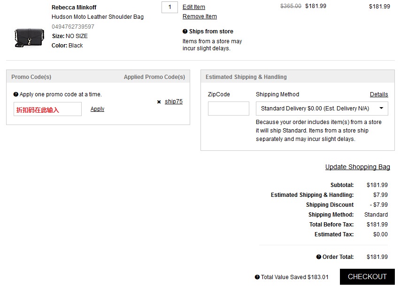Click the CHECKOUT button

pos(367,277)
